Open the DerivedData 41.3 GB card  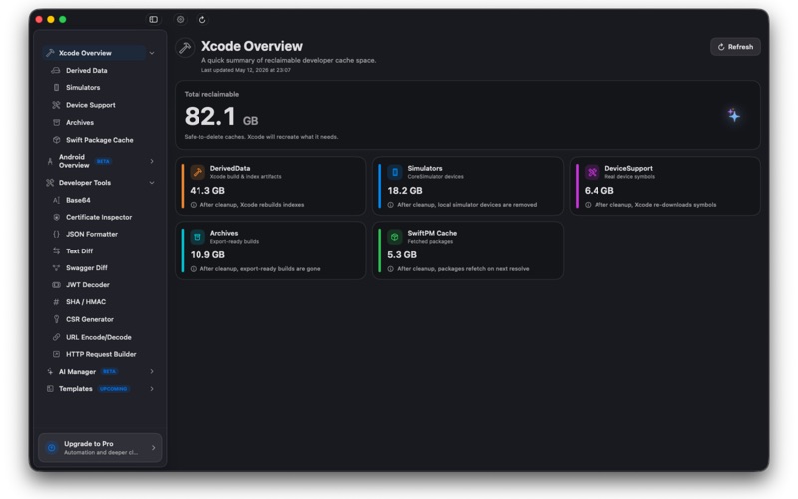(270, 186)
